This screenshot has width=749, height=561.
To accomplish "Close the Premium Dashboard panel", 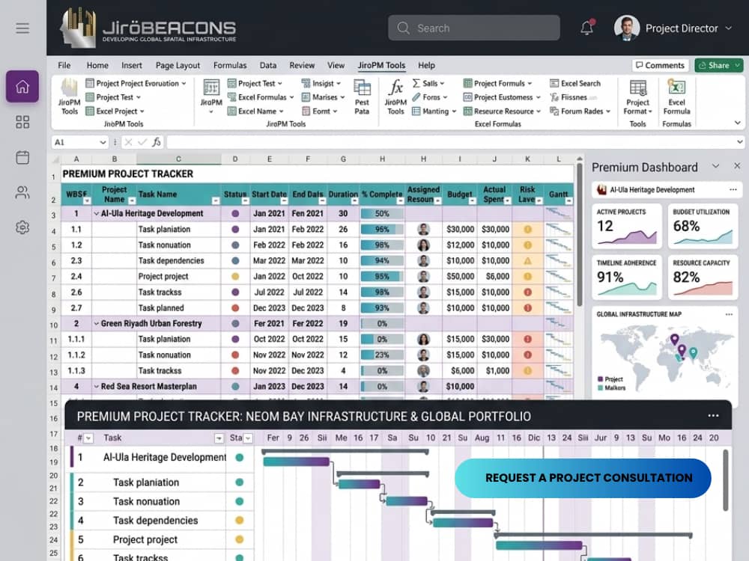I will [737, 166].
